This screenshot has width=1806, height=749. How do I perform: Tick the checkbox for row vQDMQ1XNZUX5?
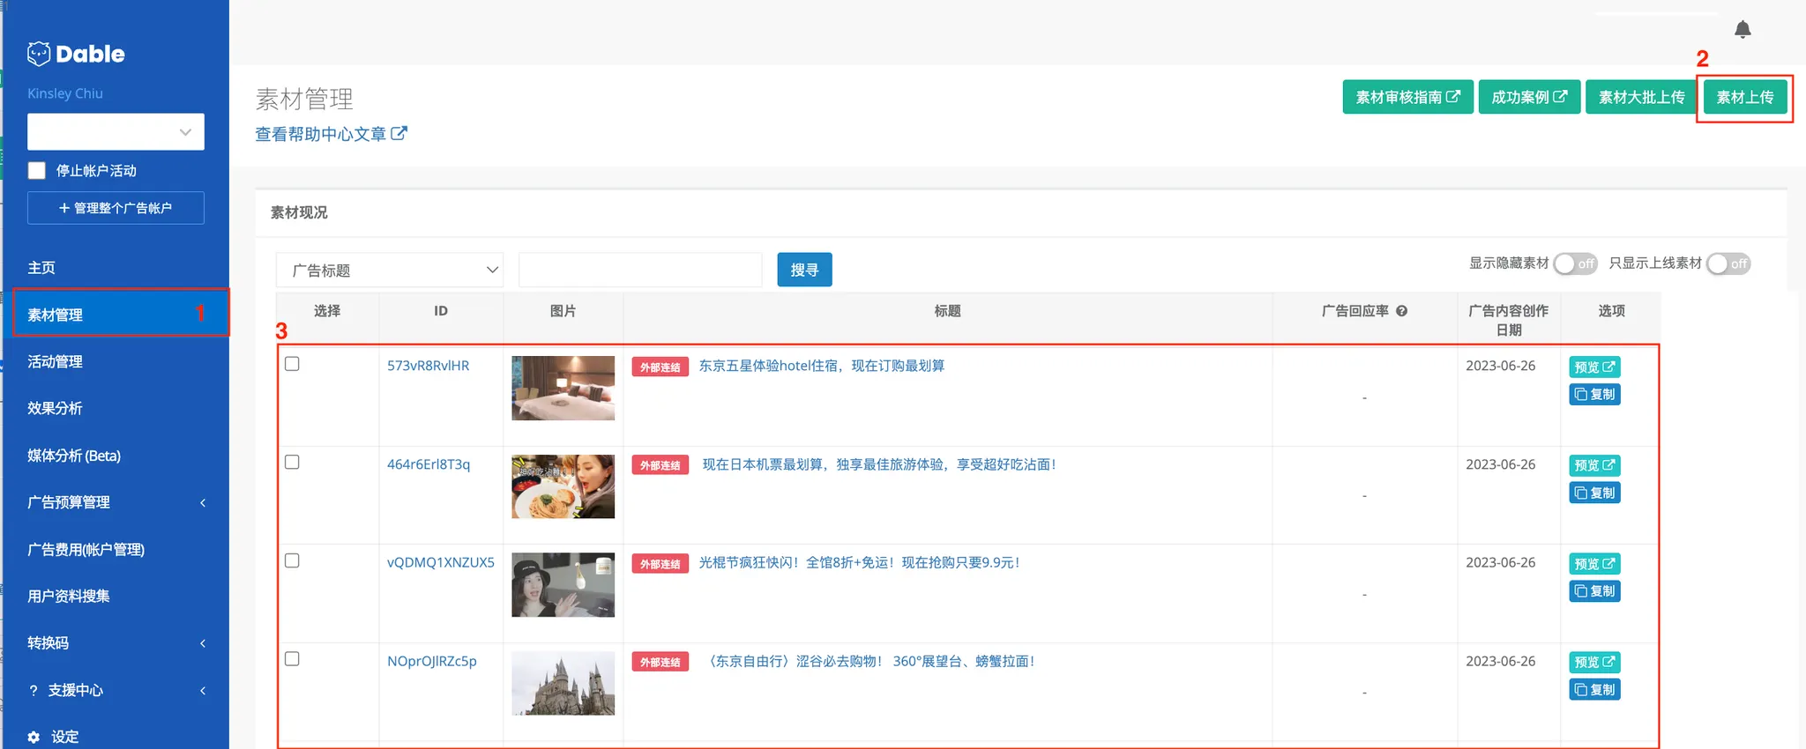click(x=293, y=560)
